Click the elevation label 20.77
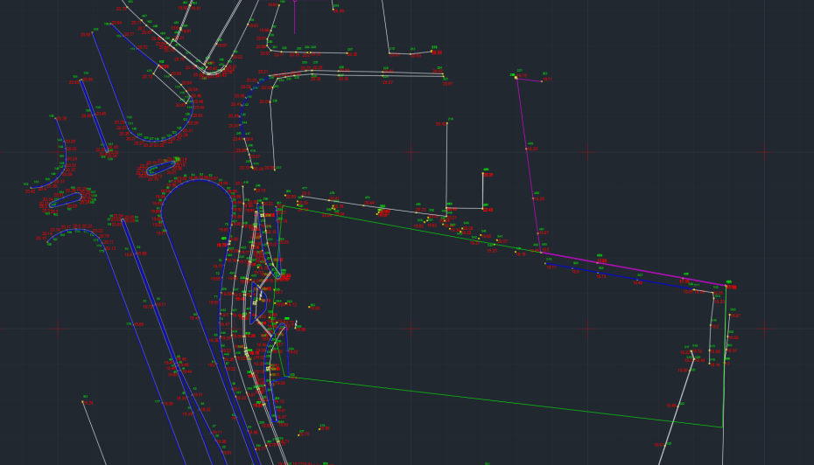This screenshot has width=814, height=465. (x=129, y=34)
